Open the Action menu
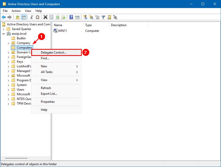Screen dimensions: 221x167 pos(16,11)
